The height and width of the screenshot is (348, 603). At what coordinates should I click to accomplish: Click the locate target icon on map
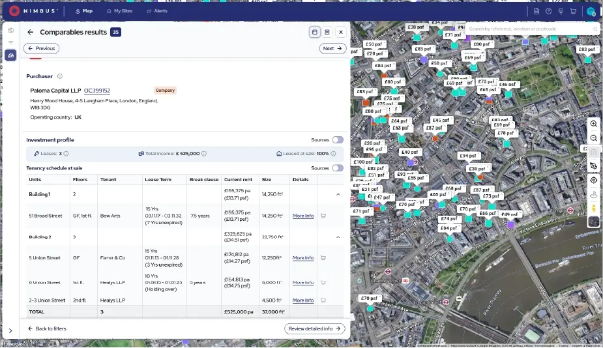coord(594,180)
